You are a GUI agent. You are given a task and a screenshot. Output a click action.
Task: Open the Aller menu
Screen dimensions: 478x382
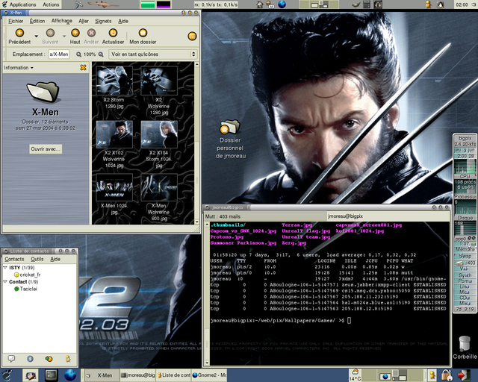[x=84, y=21]
